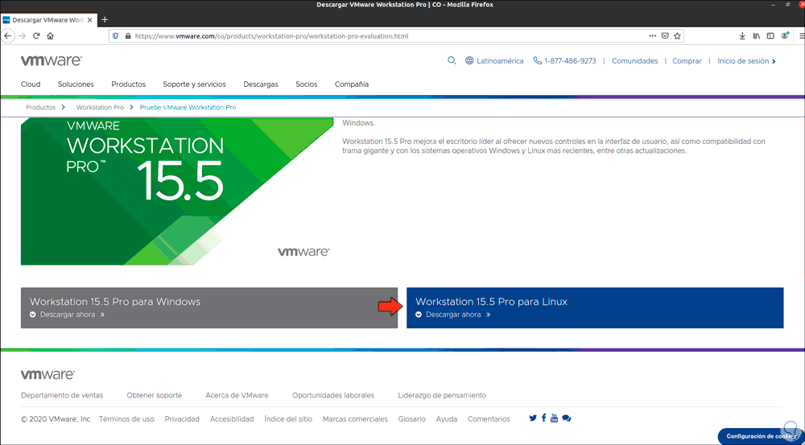Screen dimensions: 805x445
Task: Open the Firefox account avatar icon
Action: click(784, 35)
